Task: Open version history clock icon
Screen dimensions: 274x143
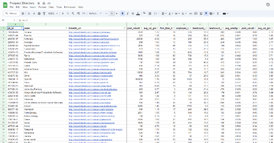Action: (x=268, y=5)
